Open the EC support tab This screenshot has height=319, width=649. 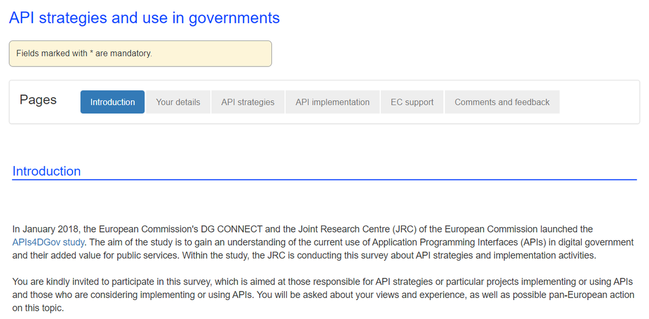pyautogui.click(x=412, y=102)
